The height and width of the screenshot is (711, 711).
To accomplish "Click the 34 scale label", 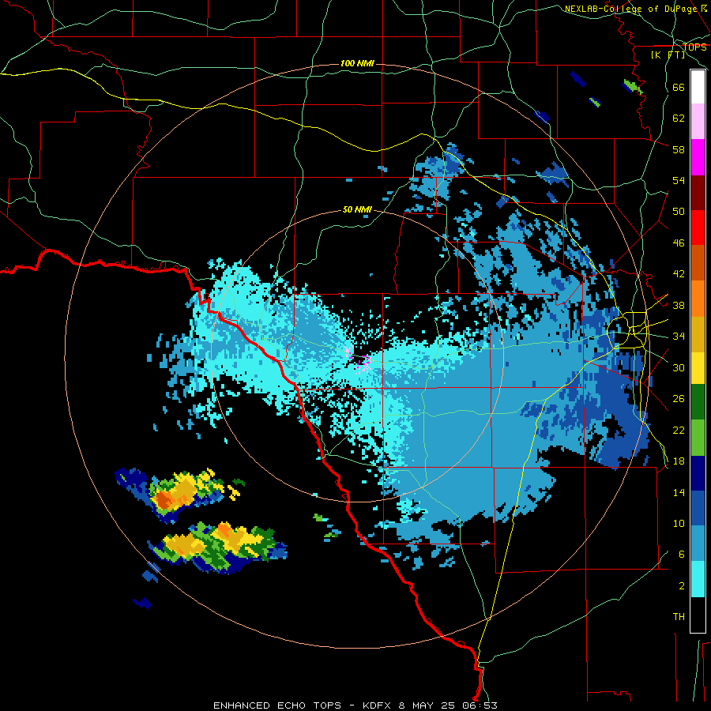I will pyautogui.click(x=679, y=337).
